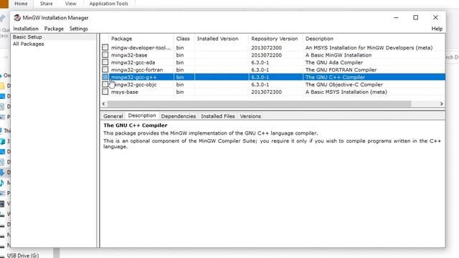Click 'The GNU Objective-C Compiler' description cell

tap(344, 85)
